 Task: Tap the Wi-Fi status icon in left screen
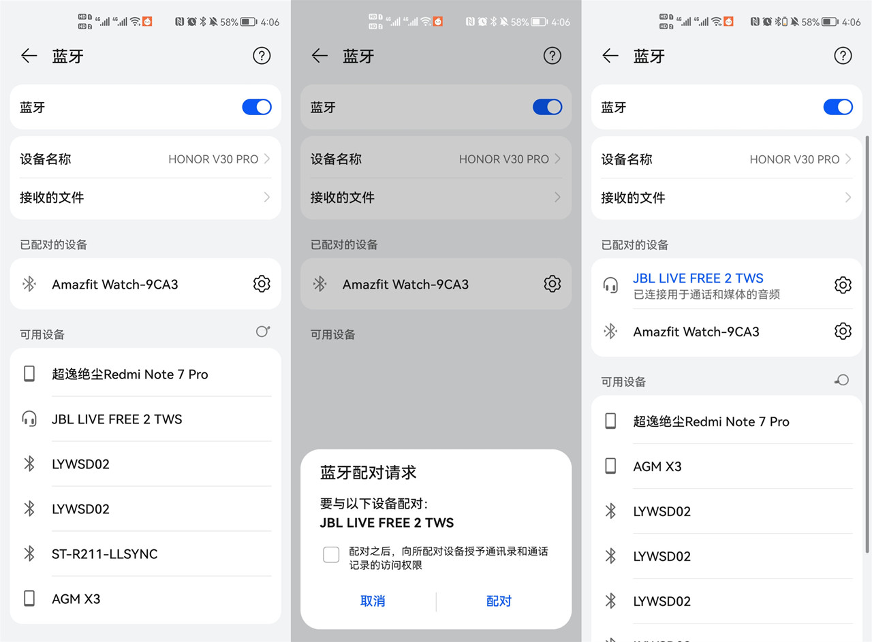click(135, 22)
